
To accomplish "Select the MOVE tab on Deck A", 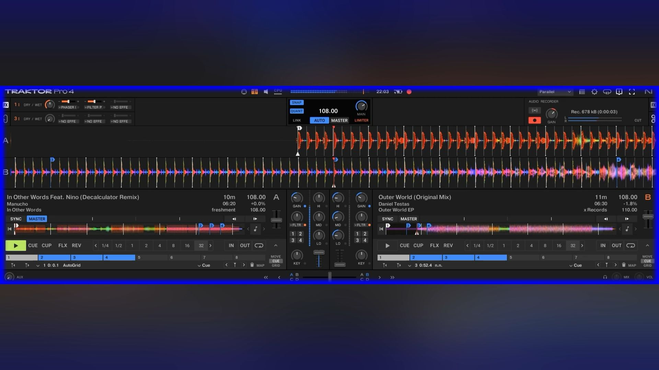I will (276, 257).
